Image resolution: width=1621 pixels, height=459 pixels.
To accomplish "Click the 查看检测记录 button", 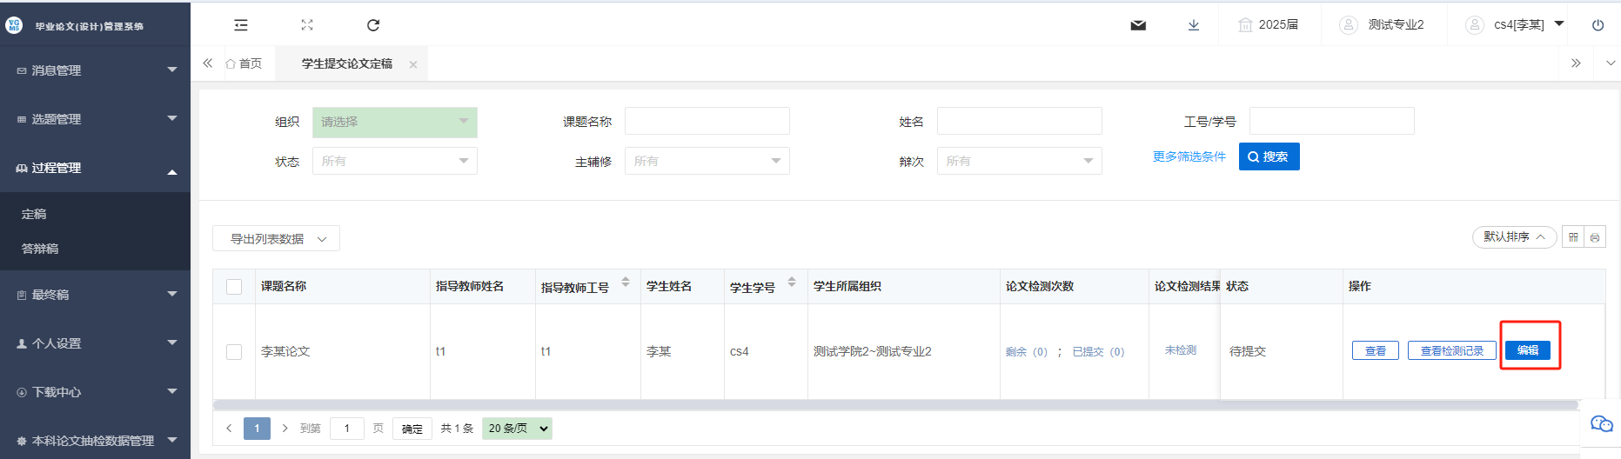I will tap(1451, 350).
